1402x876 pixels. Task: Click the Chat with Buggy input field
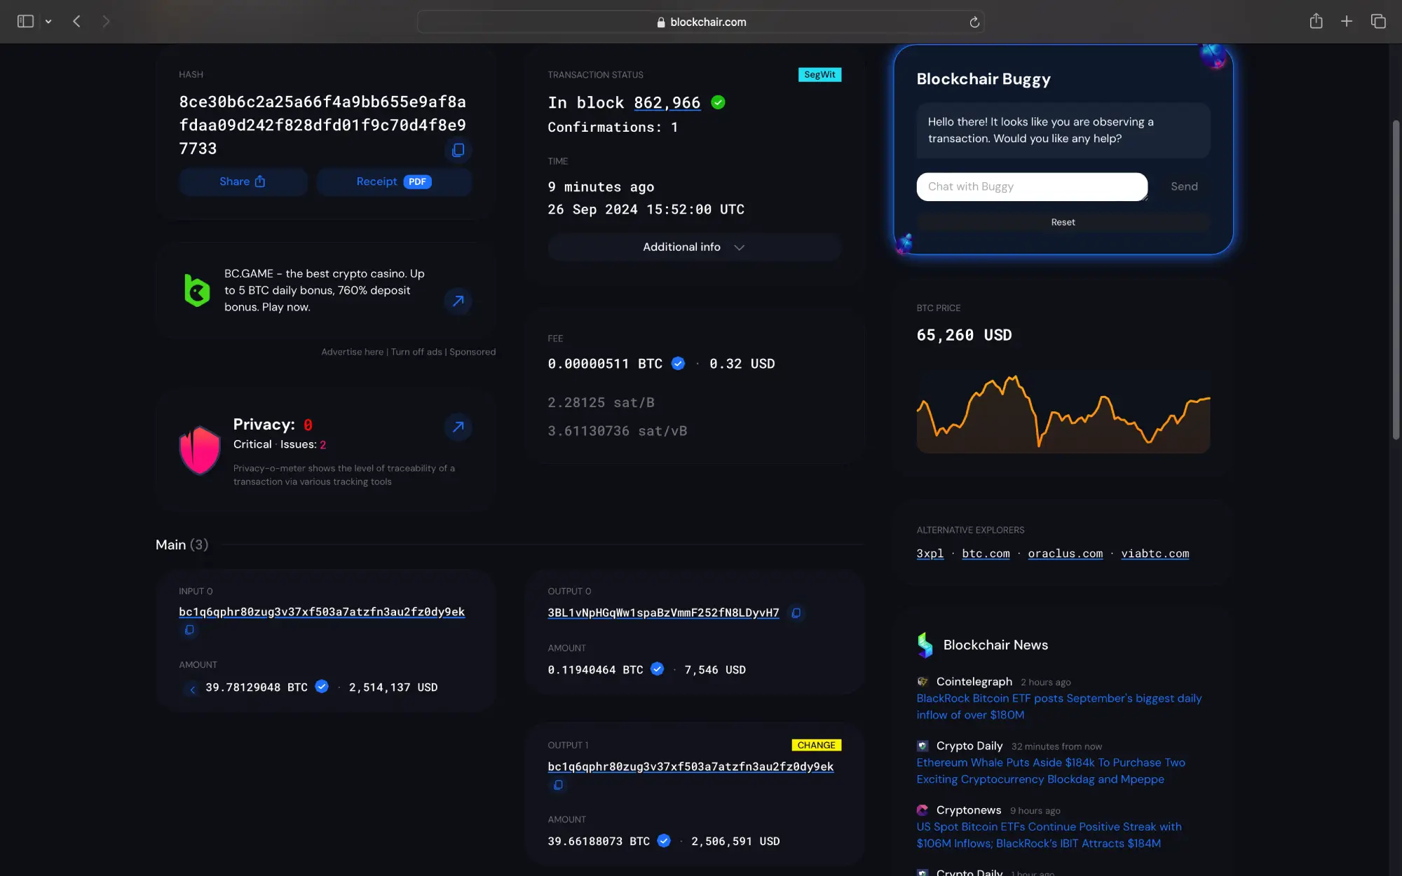[x=1030, y=186]
